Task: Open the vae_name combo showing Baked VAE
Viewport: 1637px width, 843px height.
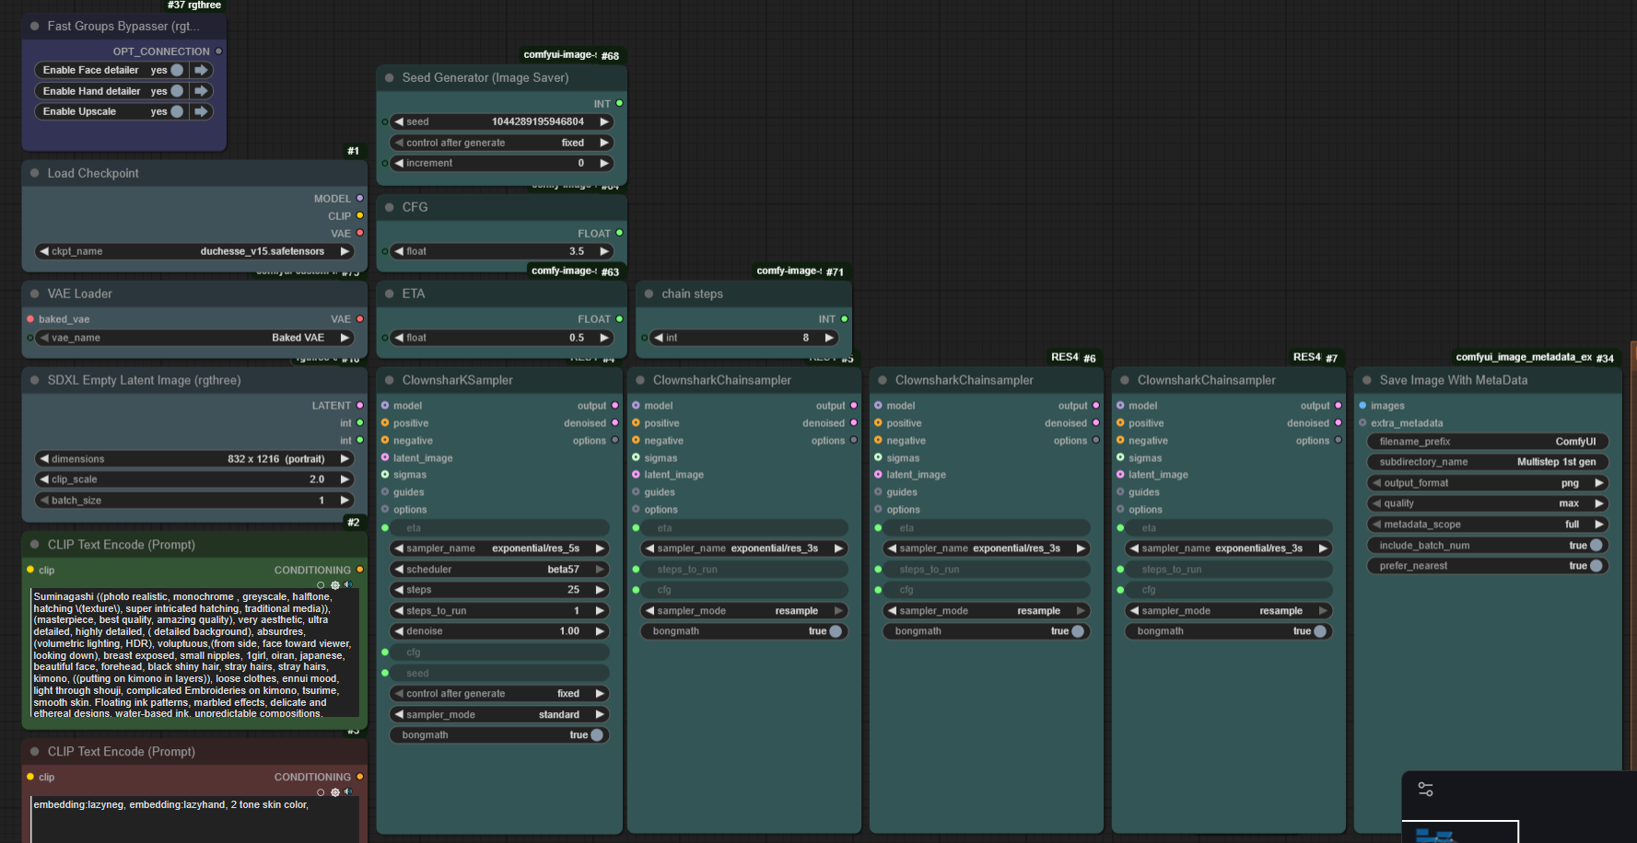Action: [x=194, y=338]
